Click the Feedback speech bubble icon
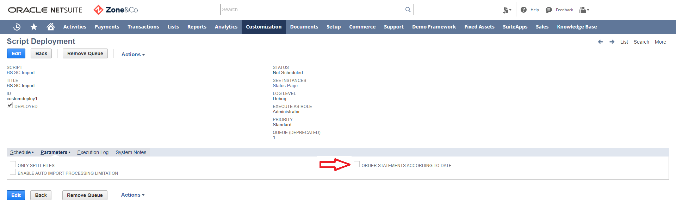This screenshot has height=217, width=676. pyautogui.click(x=548, y=10)
